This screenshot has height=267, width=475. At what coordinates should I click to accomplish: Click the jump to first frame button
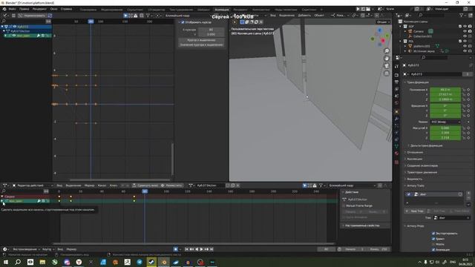[x=186, y=249]
